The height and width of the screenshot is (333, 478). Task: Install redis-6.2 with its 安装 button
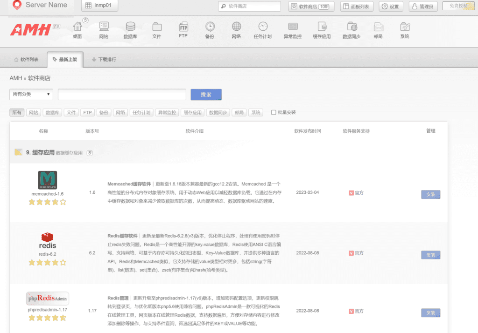[x=431, y=255]
